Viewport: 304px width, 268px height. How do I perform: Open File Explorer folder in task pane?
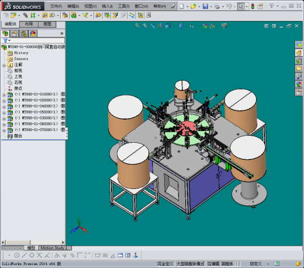click(299, 68)
